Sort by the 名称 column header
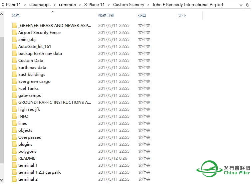Screen dimensions: 252x184 (x=15, y=15)
